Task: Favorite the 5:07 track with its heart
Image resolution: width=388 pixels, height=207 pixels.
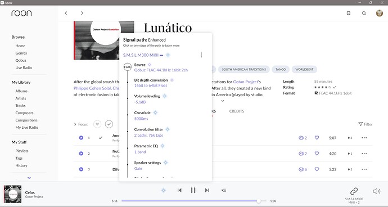Action: [317, 137]
